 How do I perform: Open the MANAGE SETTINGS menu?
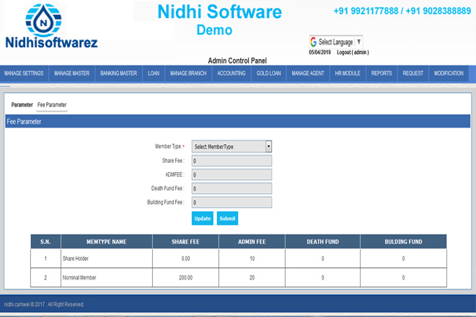click(x=24, y=73)
